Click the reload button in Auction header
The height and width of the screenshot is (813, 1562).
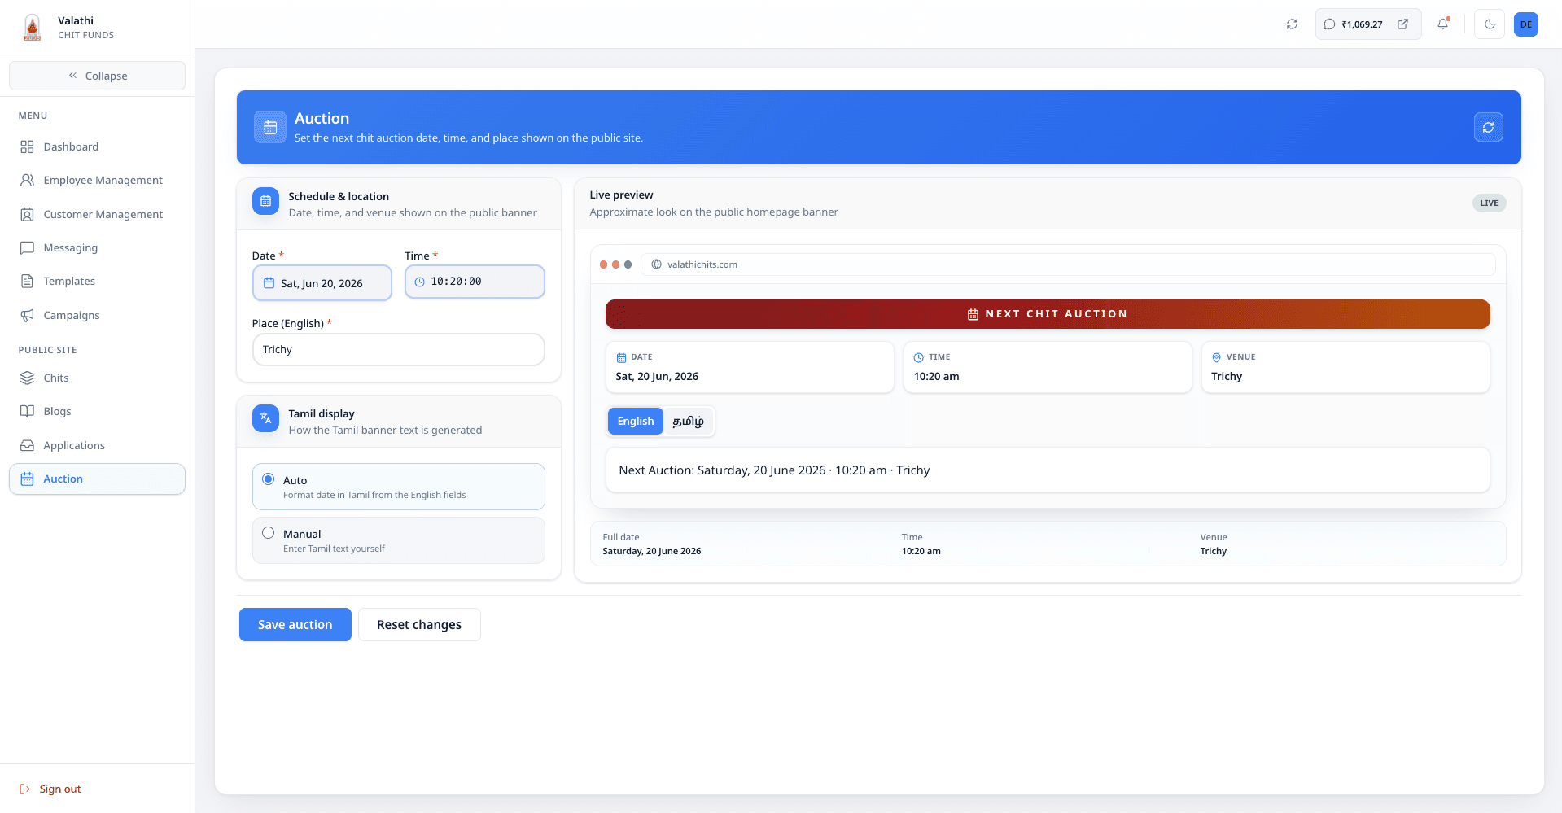click(1489, 127)
